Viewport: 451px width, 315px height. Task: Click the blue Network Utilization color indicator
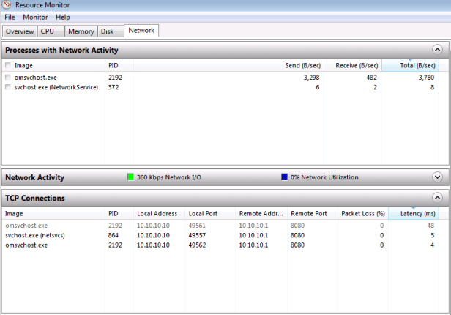pos(285,177)
